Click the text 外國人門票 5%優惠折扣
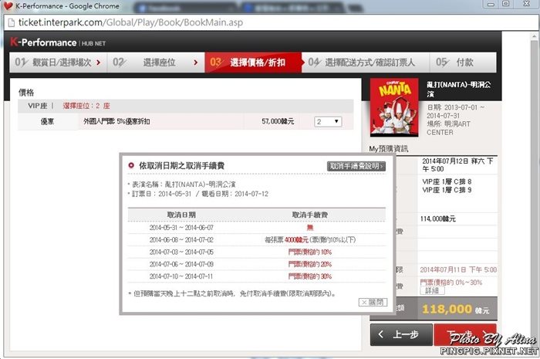Screen dimensions: 540x359 (116, 121)
